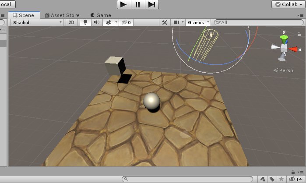Open the scene effects dropdown arrow
Image resolution: width=306 pixels, height=183 pixels.
(116, 22)
